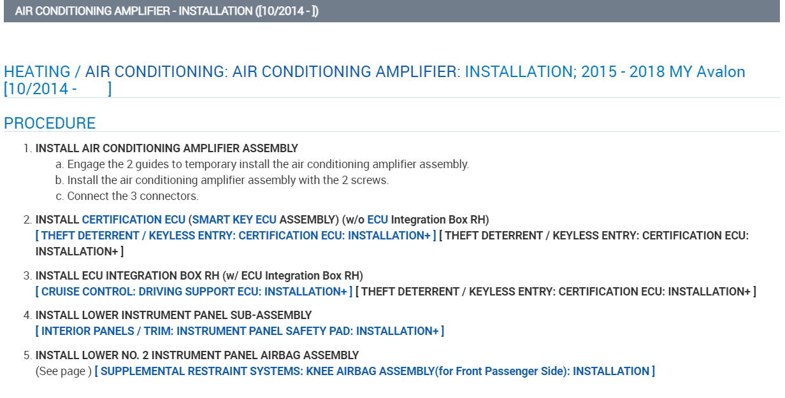Click sub-step b about the 2 screws
This screenshot has width=785, height=398.
[x=227, y=180]
